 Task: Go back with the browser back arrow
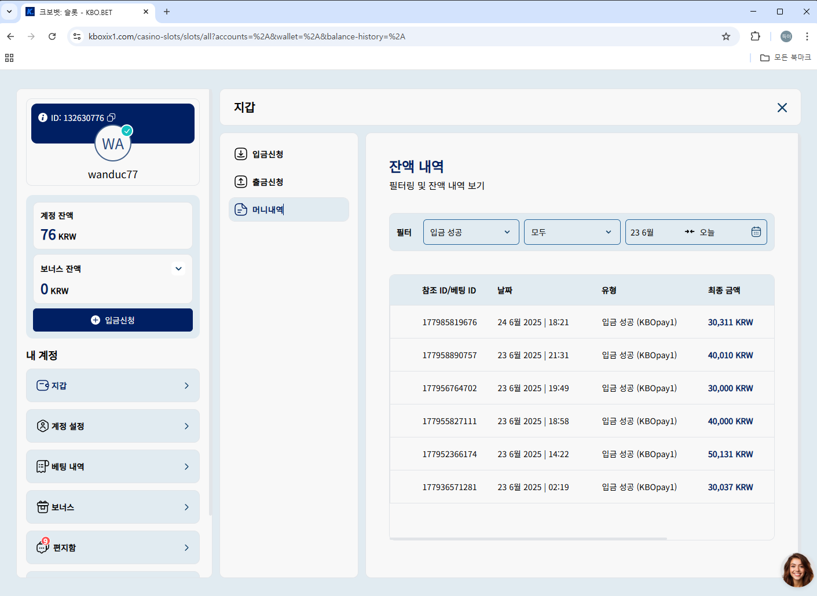(x=10, y=36)
